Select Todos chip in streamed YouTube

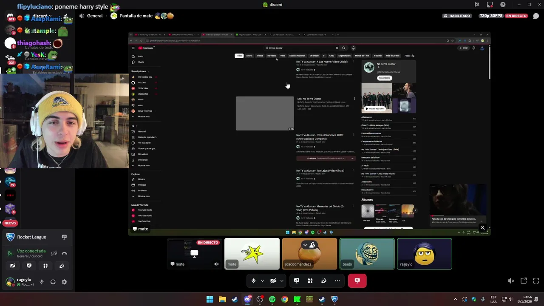(239, 56)
